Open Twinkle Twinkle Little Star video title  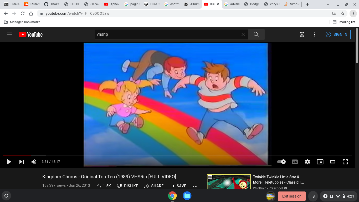click(278, 180)
